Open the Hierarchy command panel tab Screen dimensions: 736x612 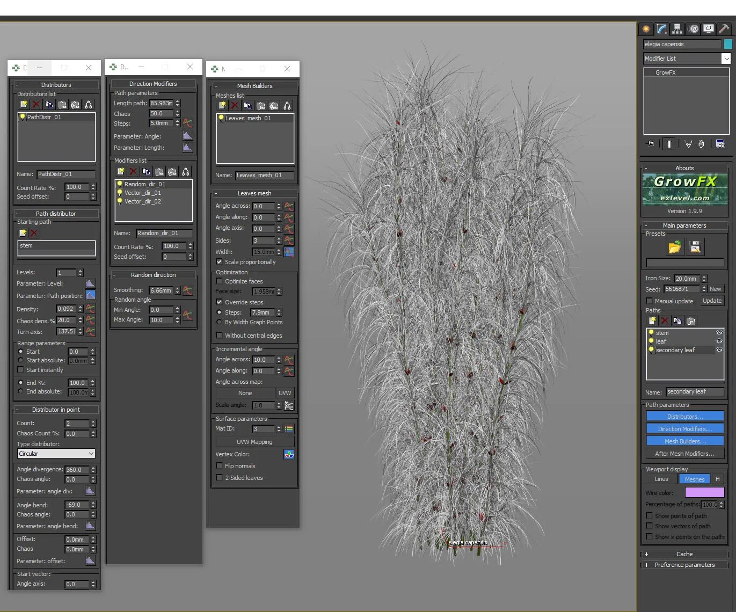[677, 29]
